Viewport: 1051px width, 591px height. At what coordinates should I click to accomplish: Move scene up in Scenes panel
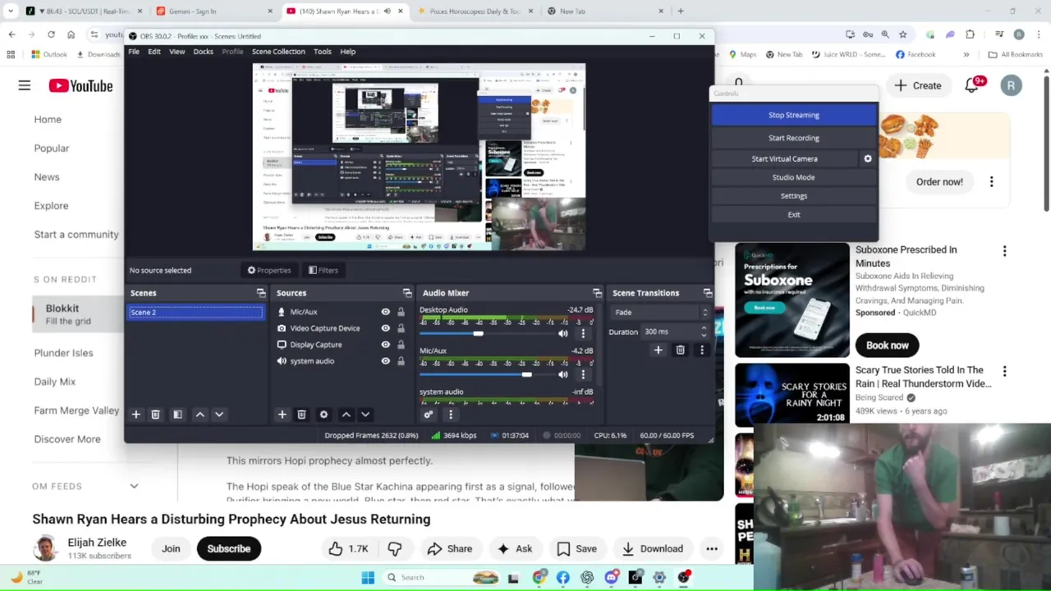[x=200, y=415]
